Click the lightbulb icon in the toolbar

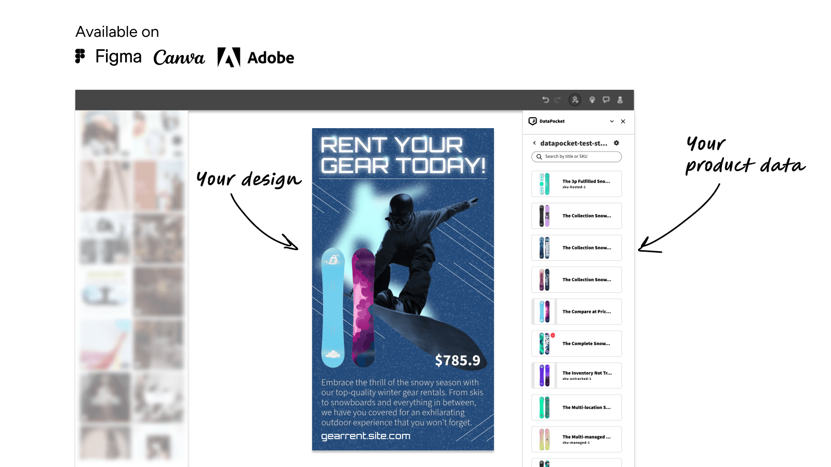point(592,100)
